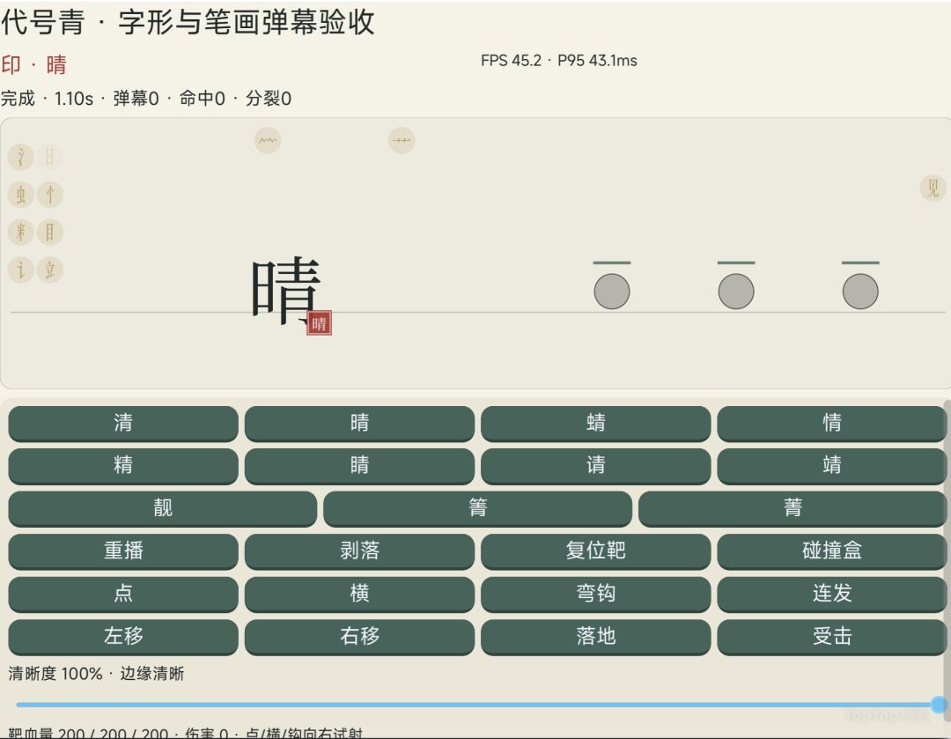
Task: Select the 虫 insect radical token
Action: coord(20,195)
